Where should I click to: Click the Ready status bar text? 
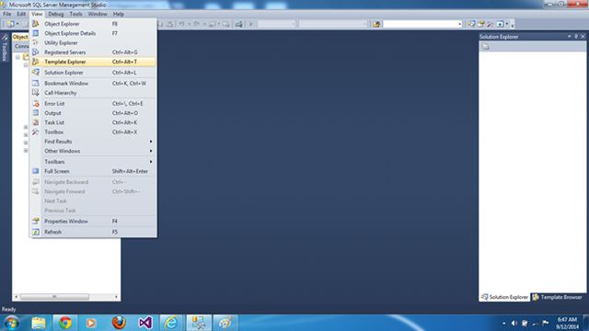(x=8, y=309)
